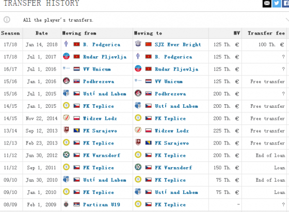The image size is (289, 212).
Task: Open Partizan U19 club link
Action: [x=101, y=205]
